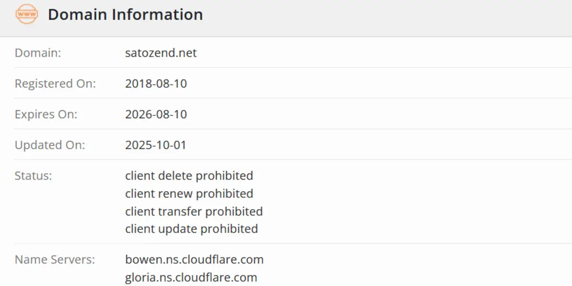Click the Registered On: field label
This screenshot has width=572, height=286.
coord(55,84)
